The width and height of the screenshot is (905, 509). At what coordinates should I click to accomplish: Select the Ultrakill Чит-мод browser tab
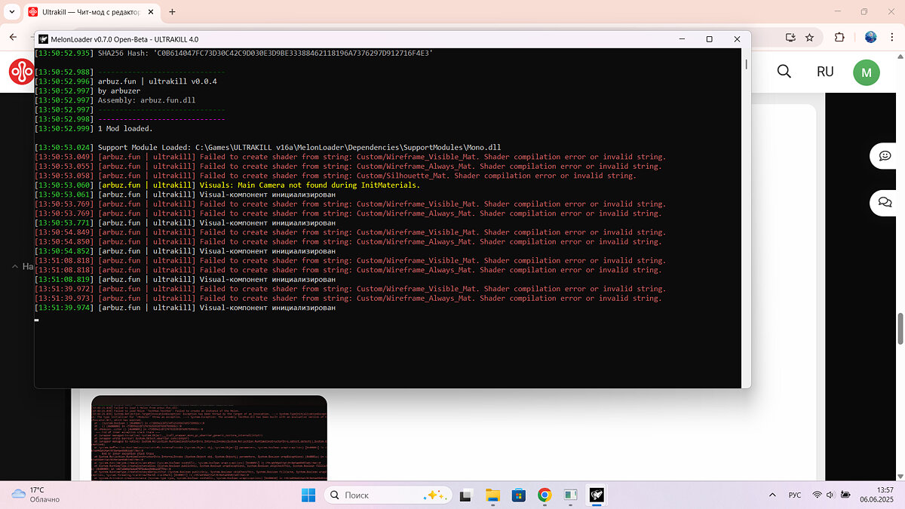tap(90, 12)
